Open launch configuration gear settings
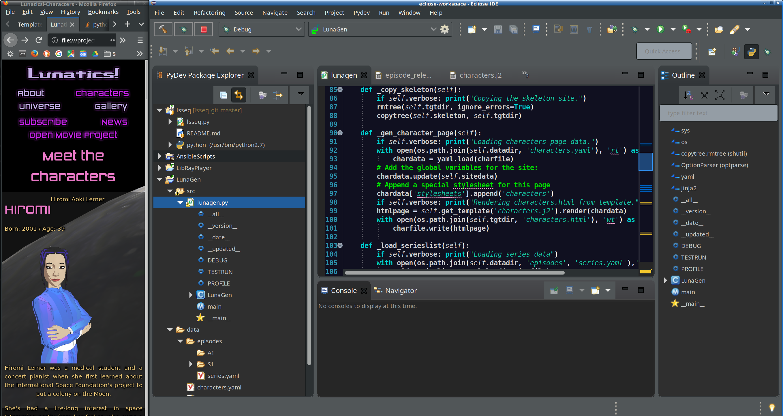Screen dimensions: 783x416 (444, 29)
